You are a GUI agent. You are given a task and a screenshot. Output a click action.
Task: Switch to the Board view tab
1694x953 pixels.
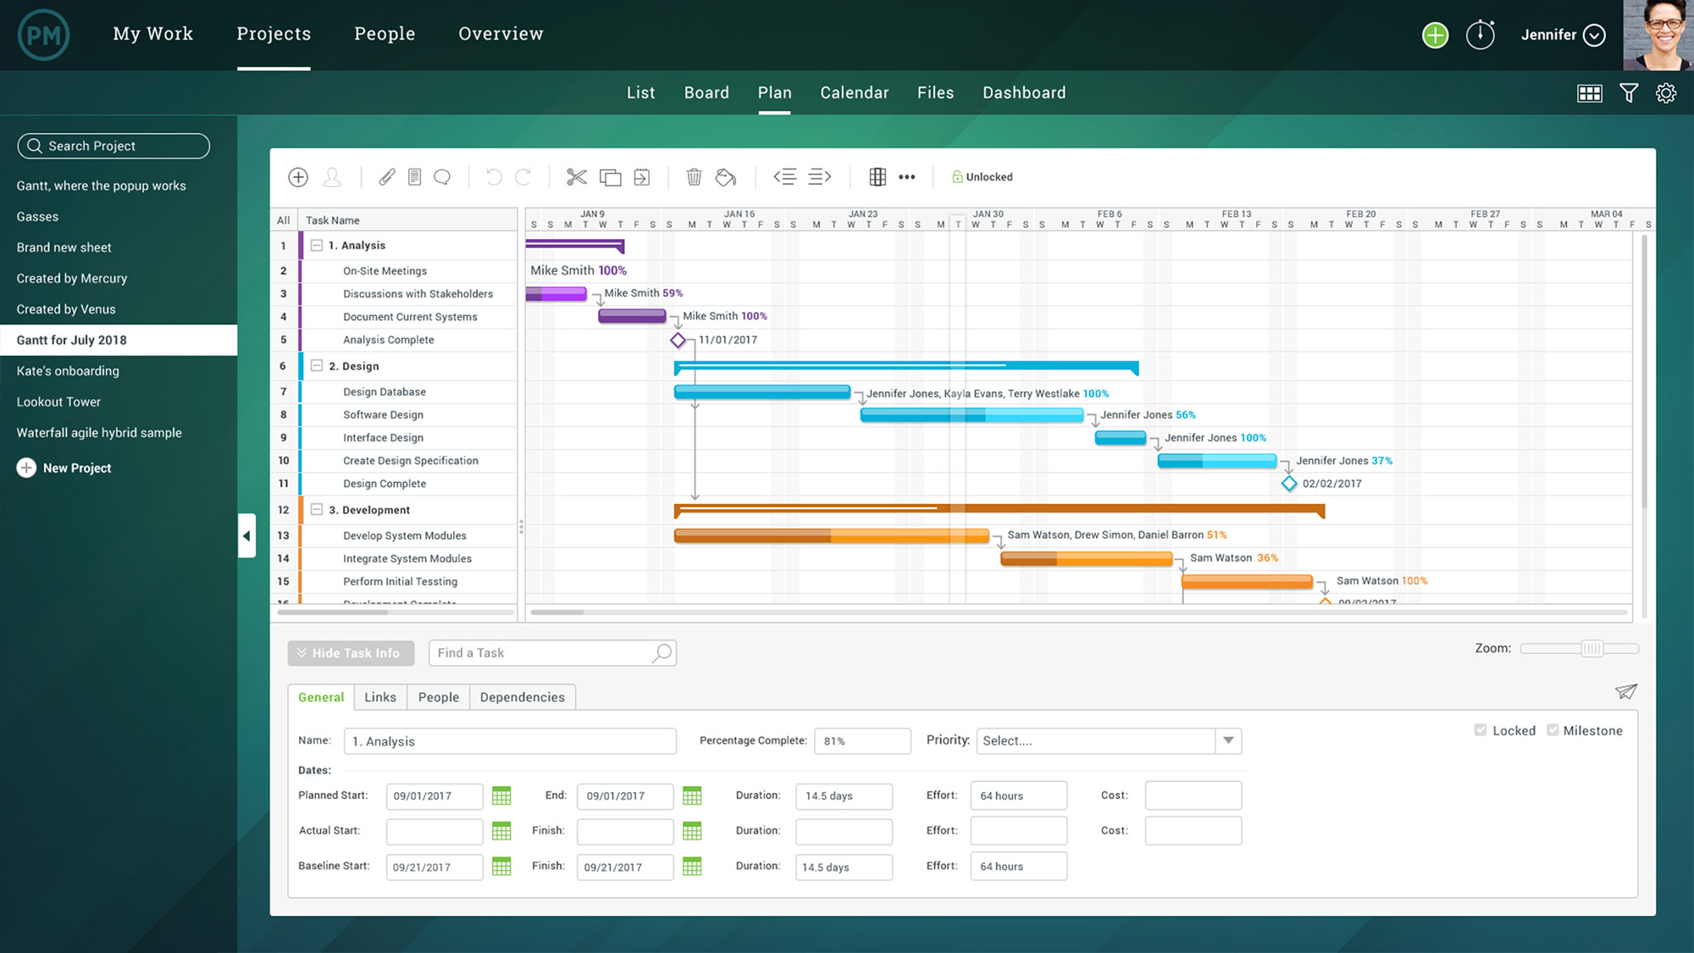pos(706,93)
